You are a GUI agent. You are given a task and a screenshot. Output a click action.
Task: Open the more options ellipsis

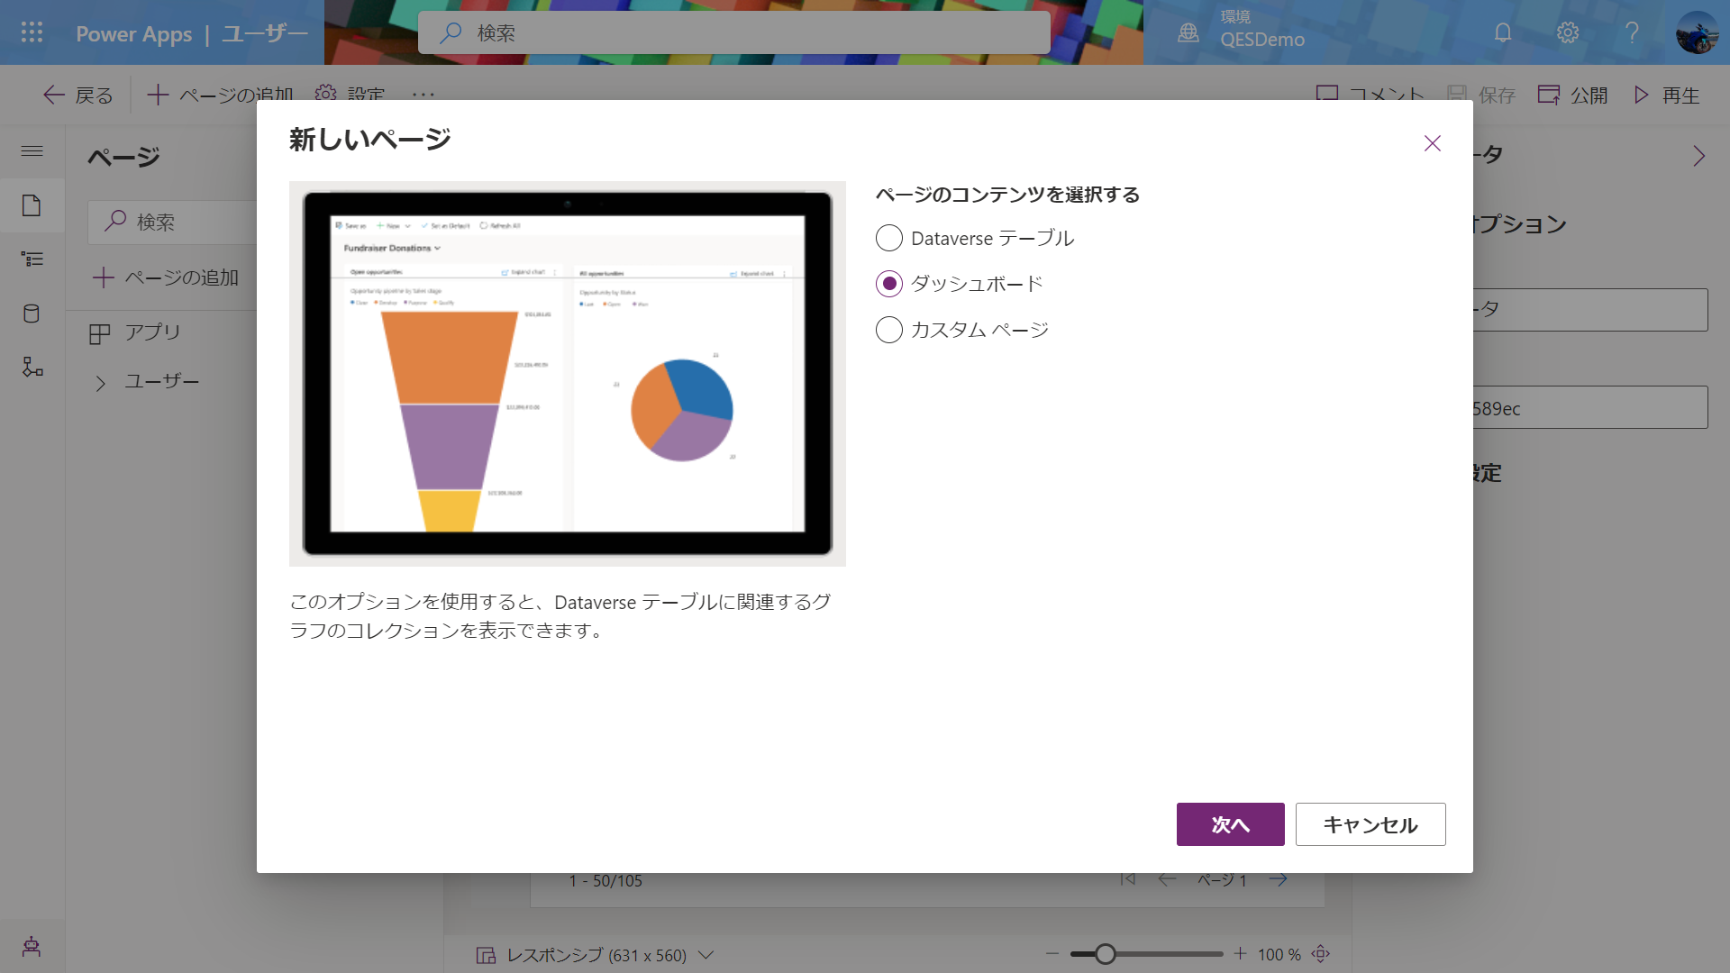[423, 95]
